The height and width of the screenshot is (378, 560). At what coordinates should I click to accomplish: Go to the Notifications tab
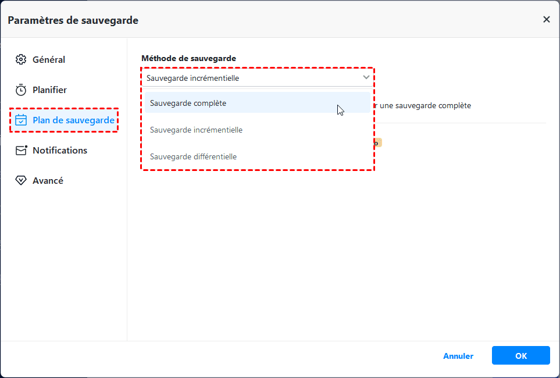point(60,151)
